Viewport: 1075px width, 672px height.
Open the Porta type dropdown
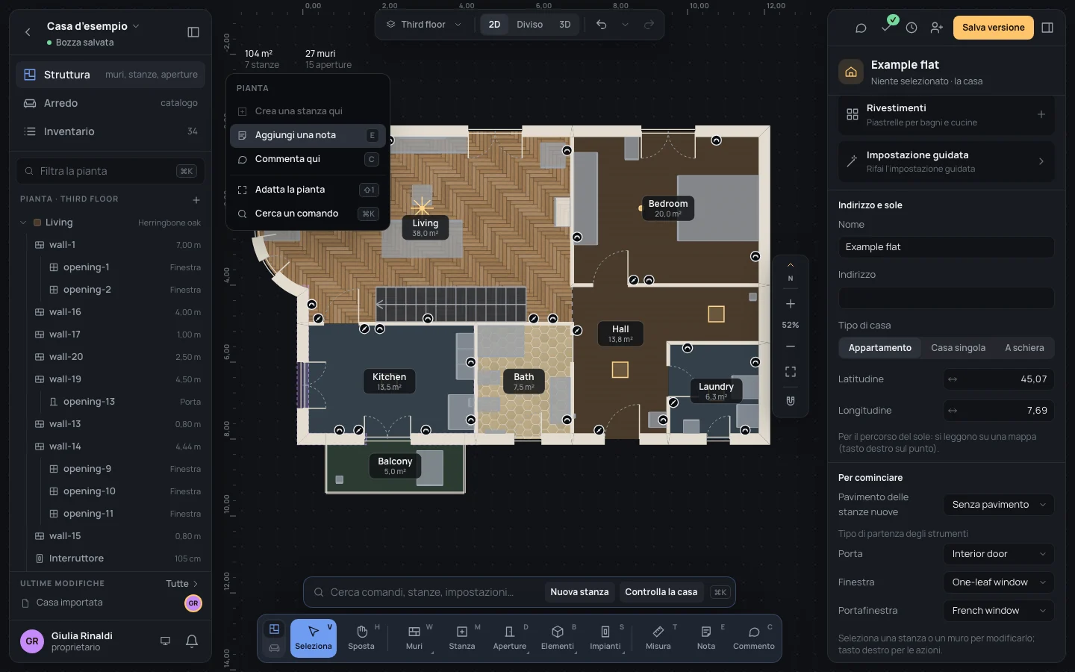999,554
